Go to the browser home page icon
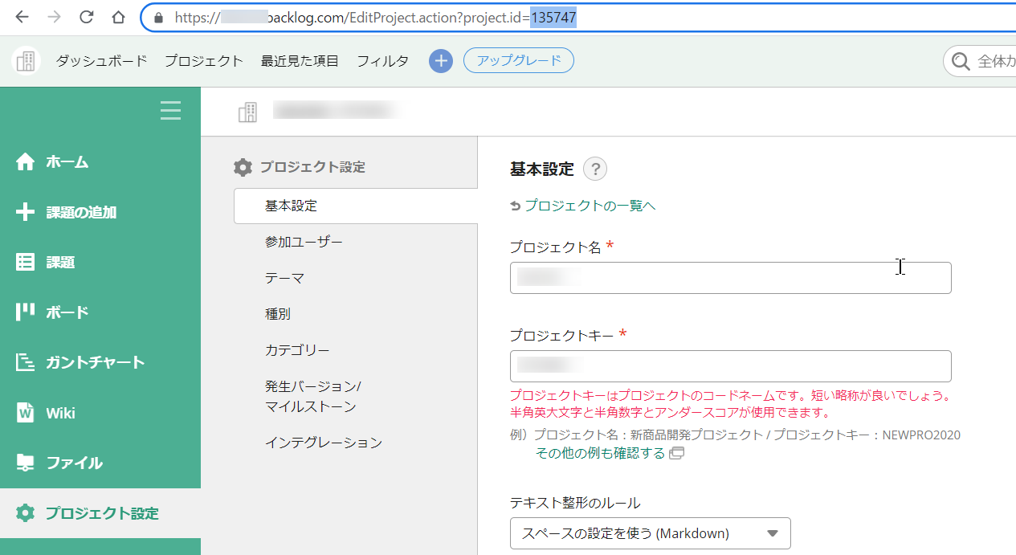This screenshot has width=1016, height=555. coord(118,17)
